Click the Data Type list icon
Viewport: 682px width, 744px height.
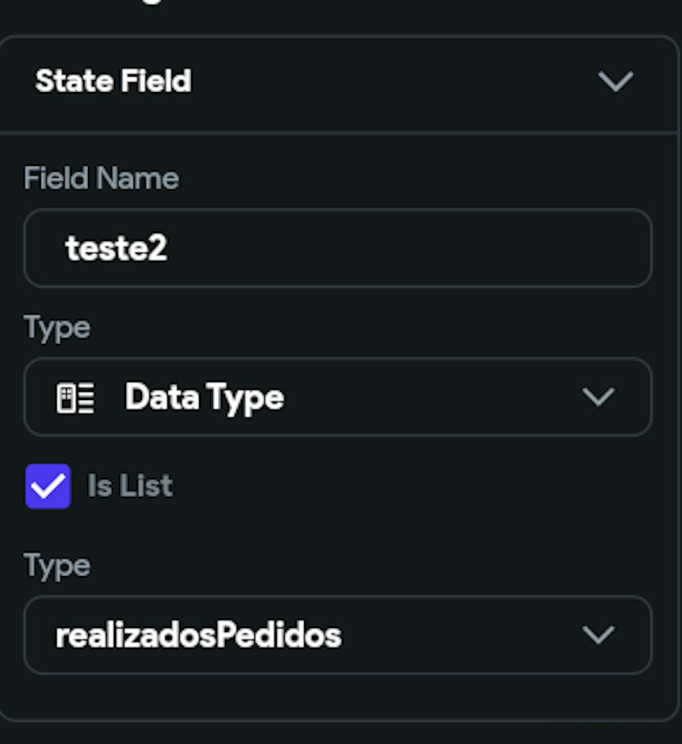click(75, 397)
